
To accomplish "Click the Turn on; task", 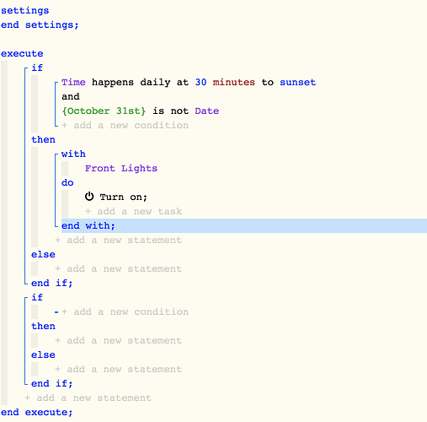I will coord(116,197).
